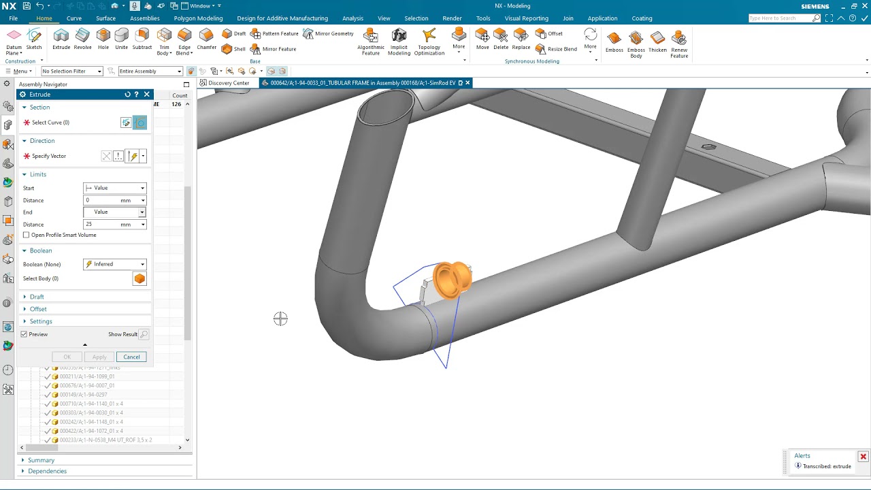The width and height of the screenshot is (871, 490).
Task: Click the Extrude dialog help button
Action: (x=137, y=95)
